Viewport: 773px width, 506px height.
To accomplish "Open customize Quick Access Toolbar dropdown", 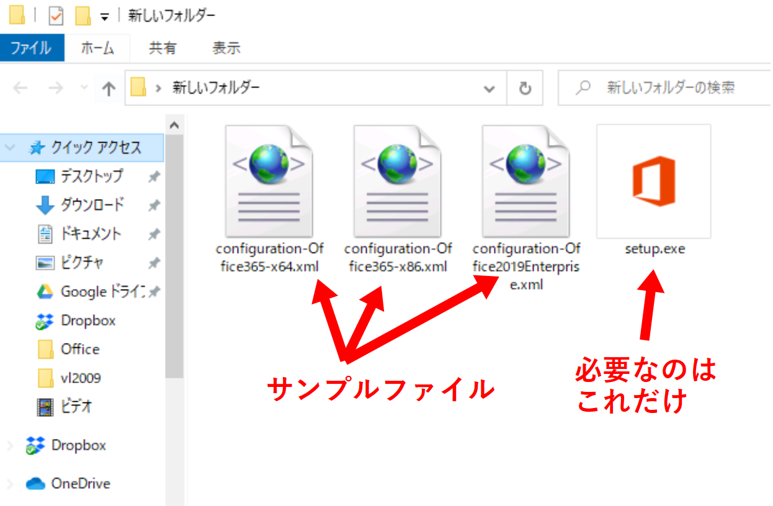I will point(104,17).
